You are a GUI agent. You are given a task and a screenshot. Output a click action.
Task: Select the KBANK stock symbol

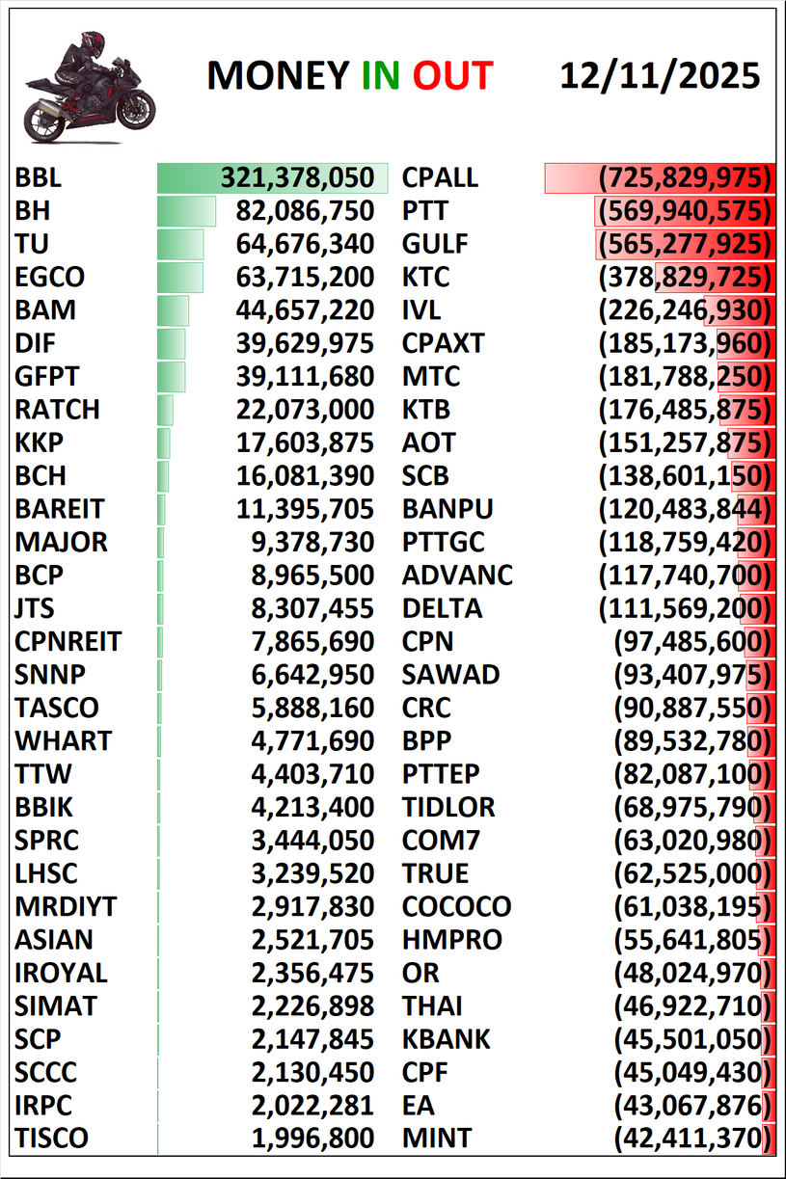point(447,1039)
